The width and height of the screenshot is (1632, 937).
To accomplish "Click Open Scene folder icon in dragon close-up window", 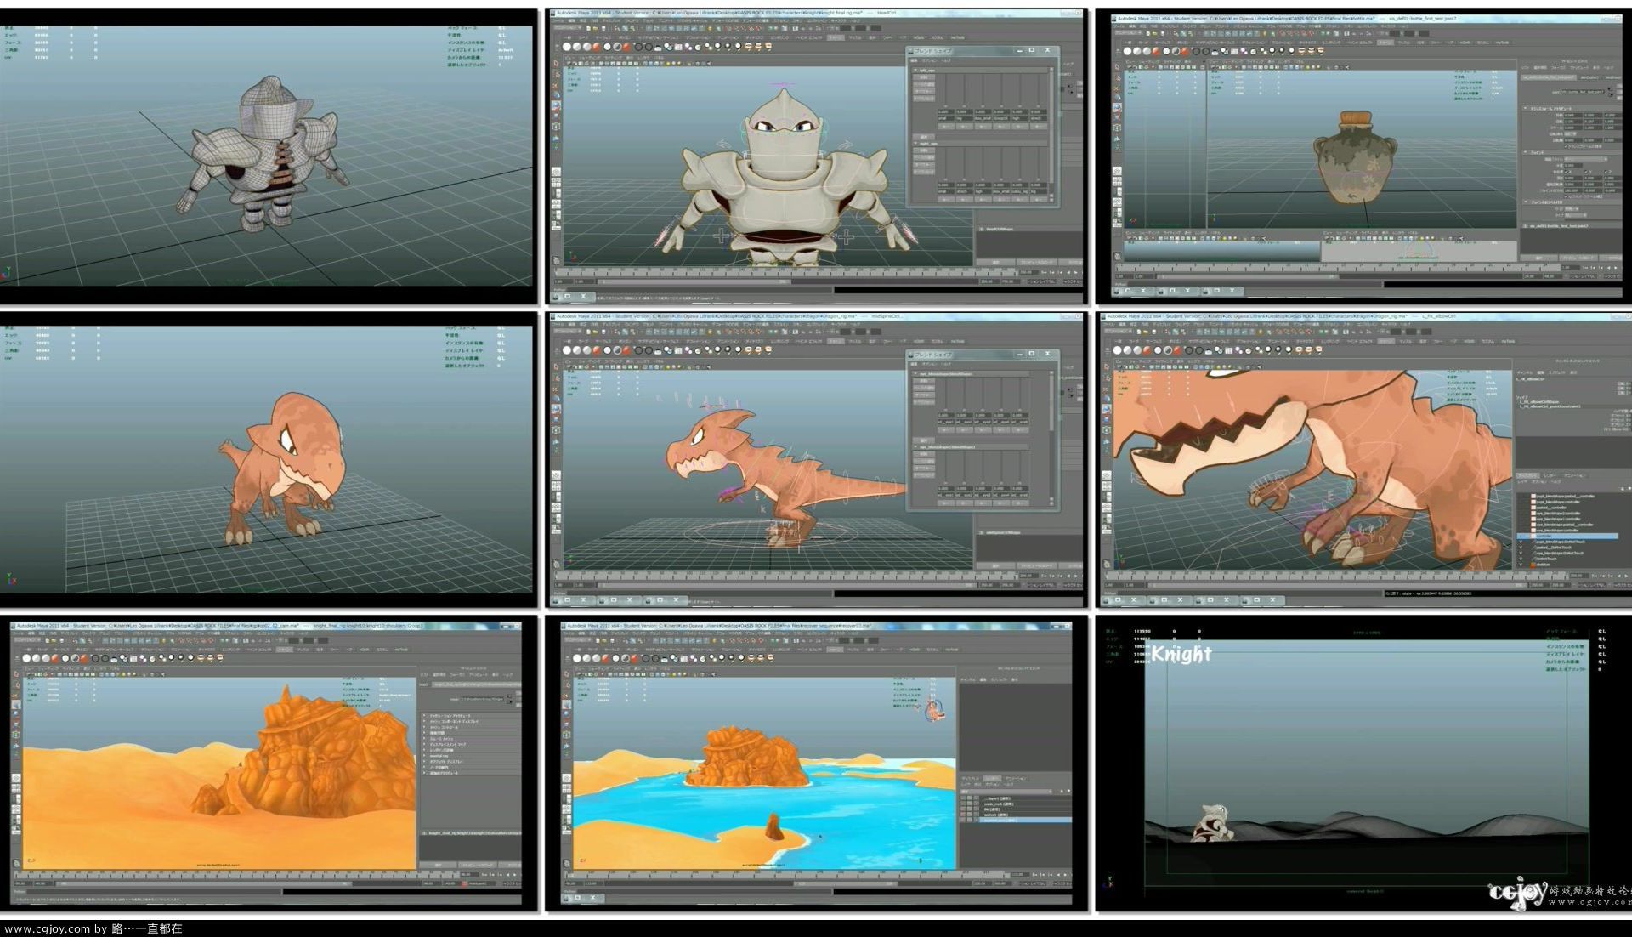I will coord(1146,332).
